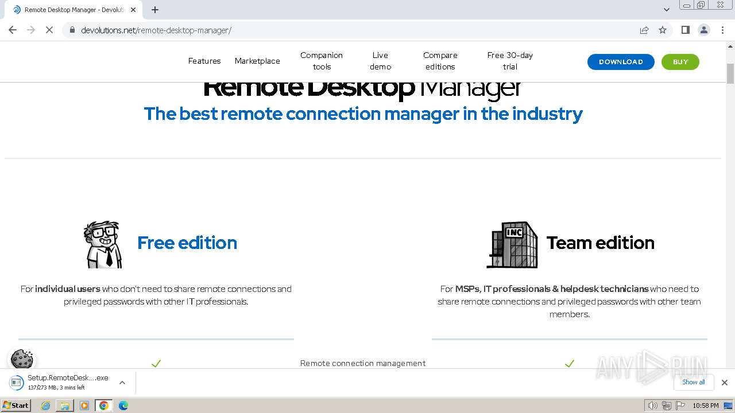Open Action Center flag icon
Screen dimensions: 735x413
click(680, 406)
